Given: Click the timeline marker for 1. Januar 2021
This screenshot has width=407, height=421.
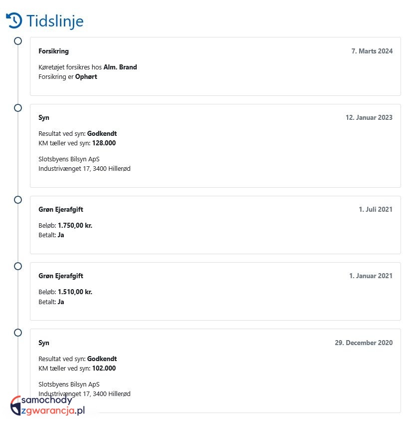Looking at the screenshot, I should pyautogui.click(x=18, y=266).
